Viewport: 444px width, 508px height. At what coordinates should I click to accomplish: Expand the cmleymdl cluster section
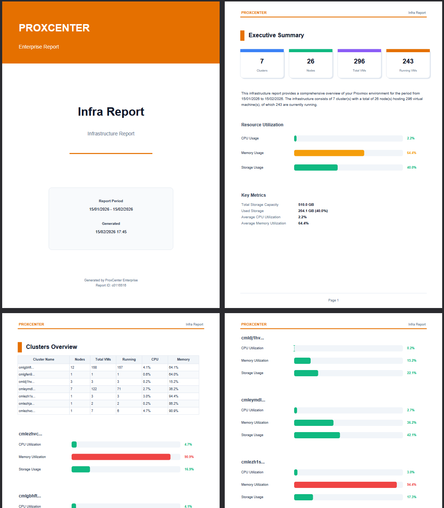(253, 400)
